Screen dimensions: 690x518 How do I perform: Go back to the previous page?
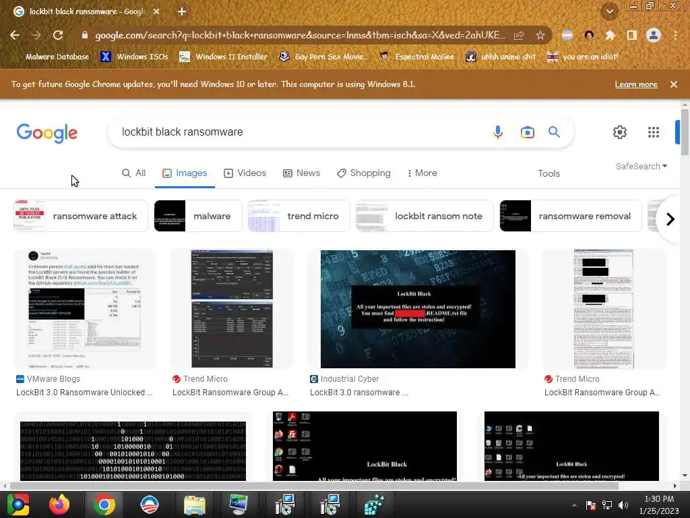coord(15,35)
